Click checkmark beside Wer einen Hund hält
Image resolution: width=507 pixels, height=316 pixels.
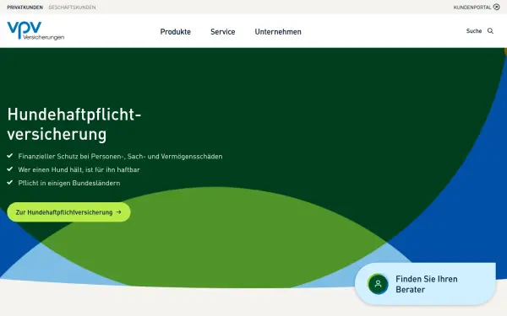[10, 169]
